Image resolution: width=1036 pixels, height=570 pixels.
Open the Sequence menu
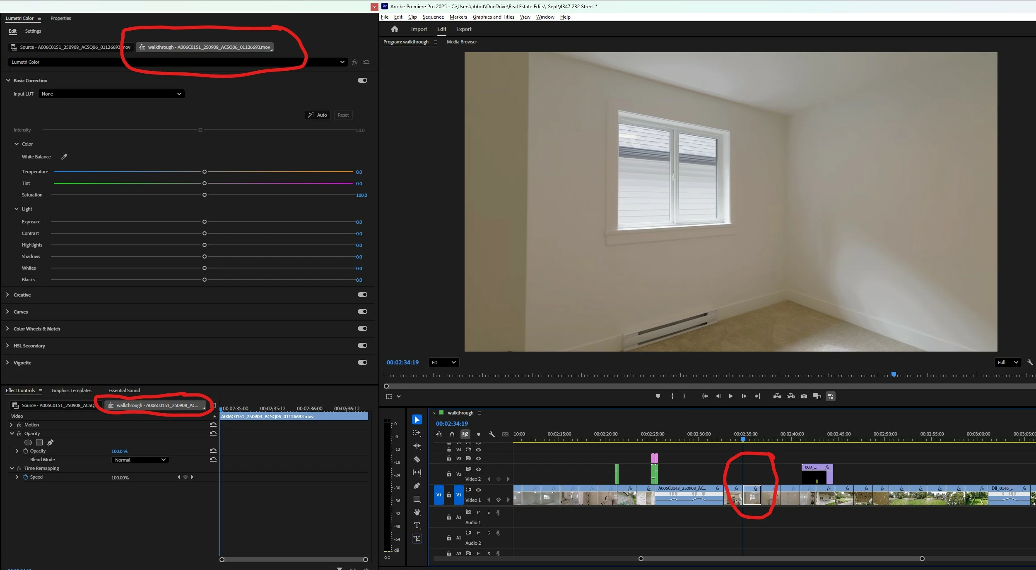[433, 17]
